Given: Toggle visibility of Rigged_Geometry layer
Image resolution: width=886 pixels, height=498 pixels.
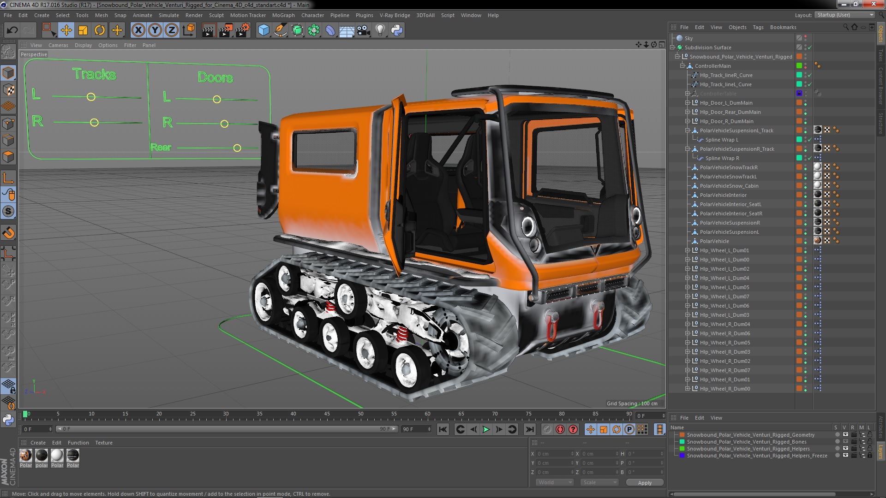Looking at the screenshot, I should [x=845, y=435].
